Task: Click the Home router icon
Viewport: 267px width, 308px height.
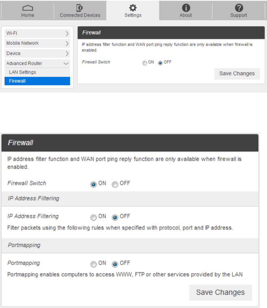Action: click(28, 8)
